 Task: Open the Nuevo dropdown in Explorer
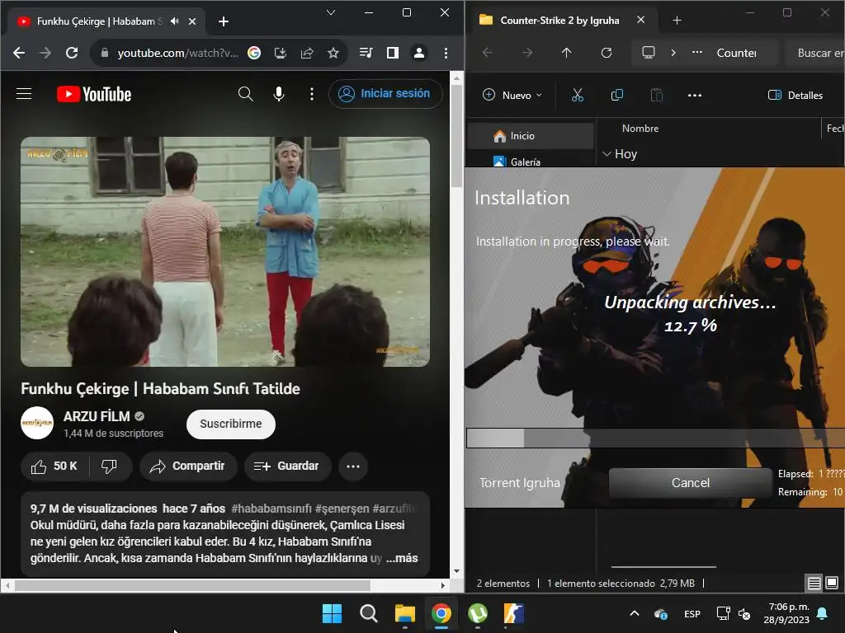click(512, 96)
